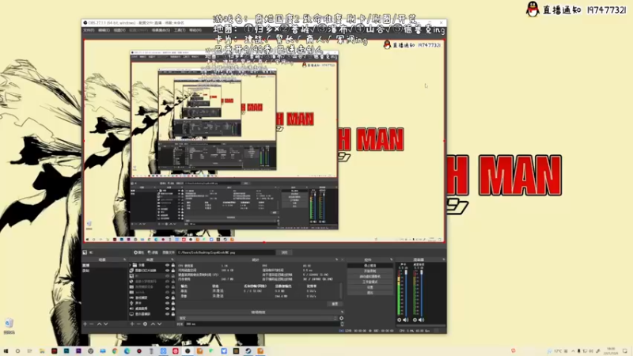Close the Stats dock panel
Viewport: 633px width, 356px height.
tap(343, 259)
